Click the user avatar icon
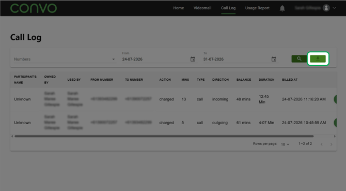The width and height of the screenshot is (346, 191). 326,8
